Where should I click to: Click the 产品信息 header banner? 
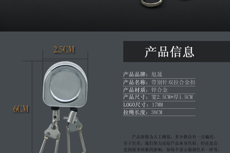[x=176, y=51]
